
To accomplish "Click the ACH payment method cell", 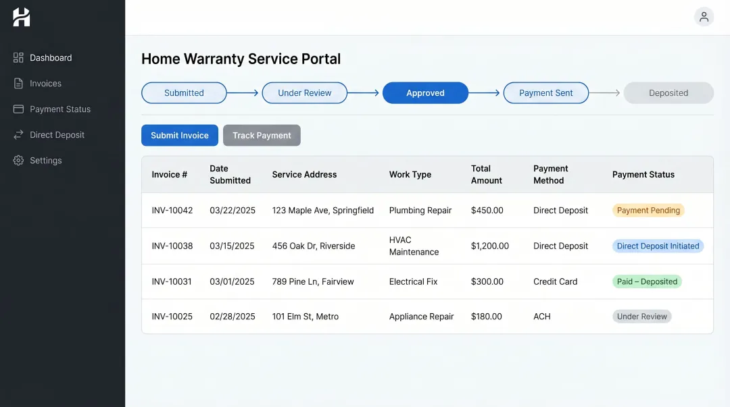I will click(542, 317).
